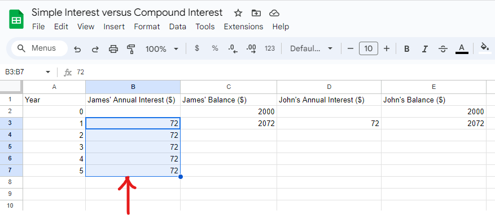495x215 pixels.
Task: Open the zoom level 100% dropdown
Action: point(162,49)
